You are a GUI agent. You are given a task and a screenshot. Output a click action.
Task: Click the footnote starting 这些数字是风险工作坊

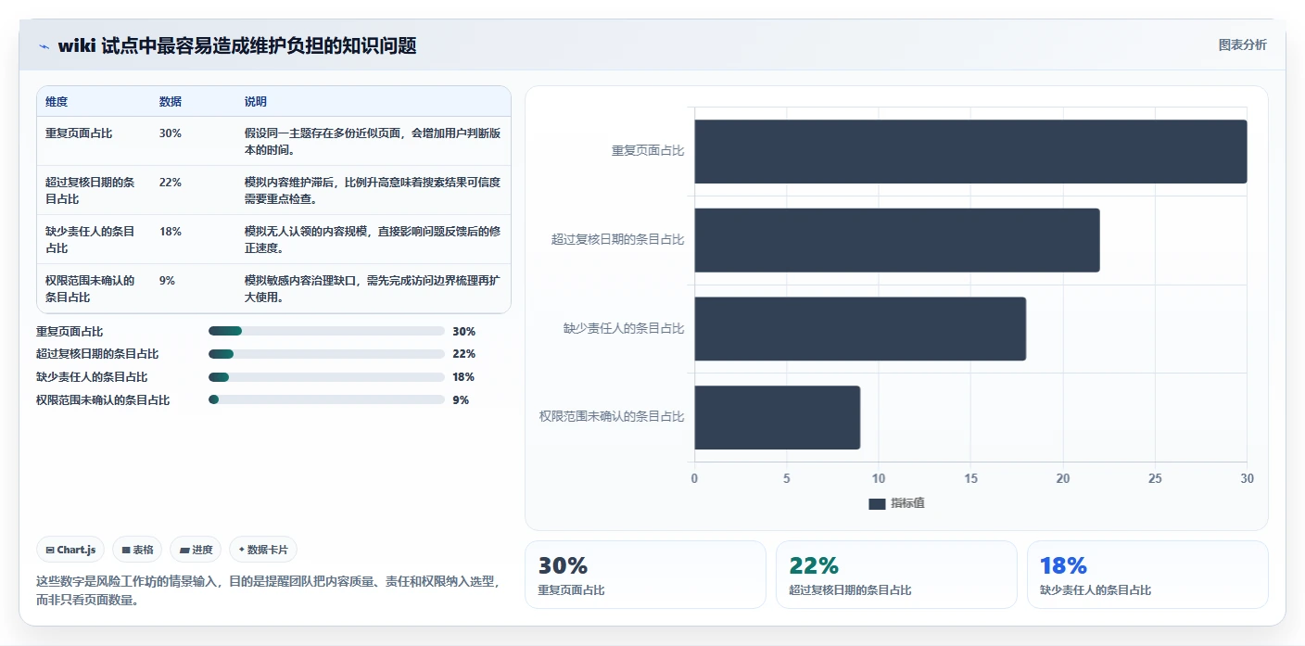point(269,590)
